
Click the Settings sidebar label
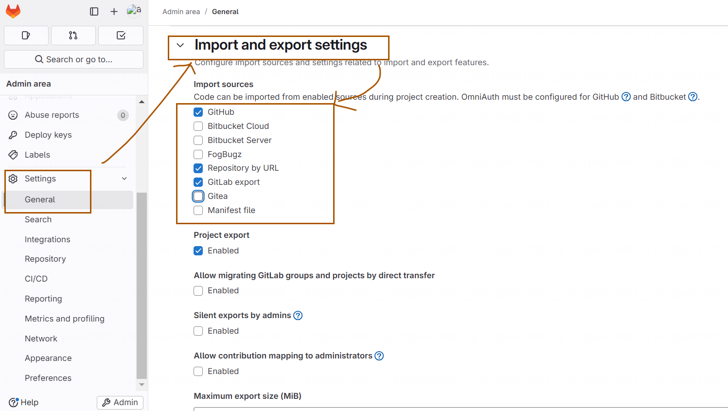(x=40, y=179)
